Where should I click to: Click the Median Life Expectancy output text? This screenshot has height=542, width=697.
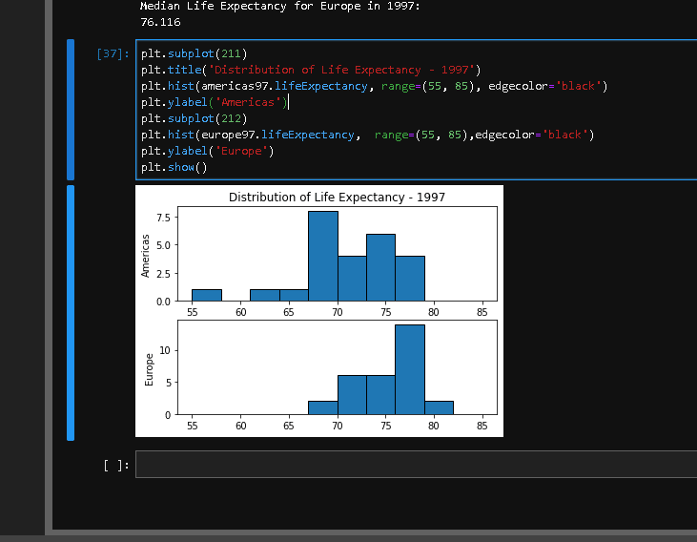tap(280, 7)
